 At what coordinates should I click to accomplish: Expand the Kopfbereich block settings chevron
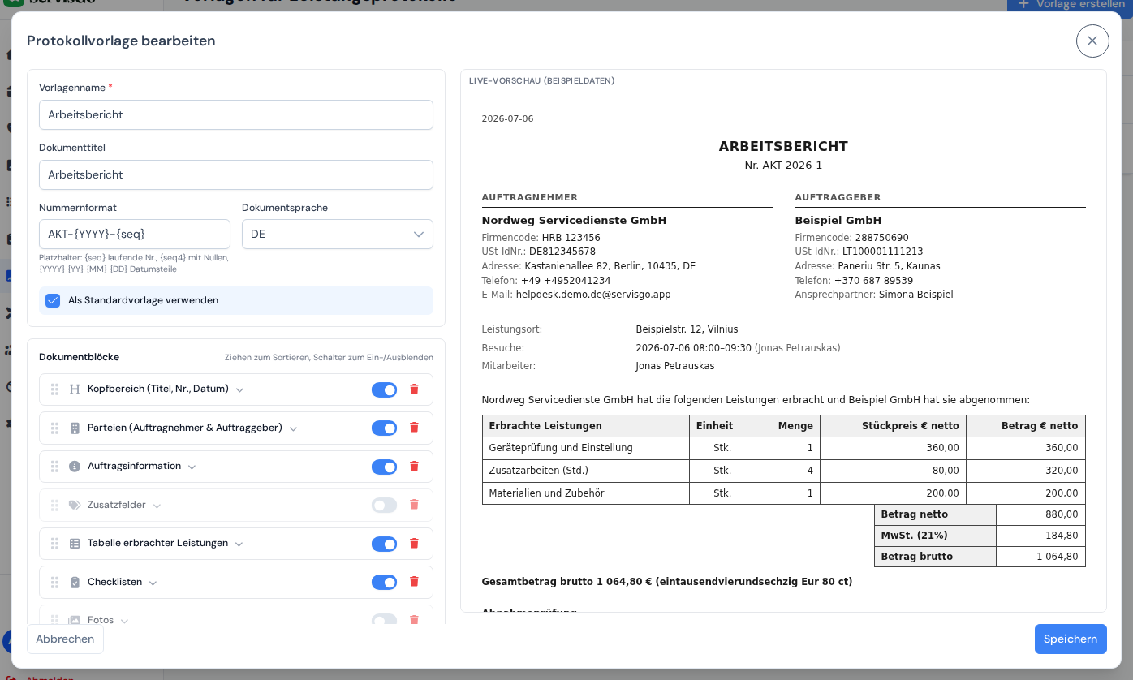point(239,390)
